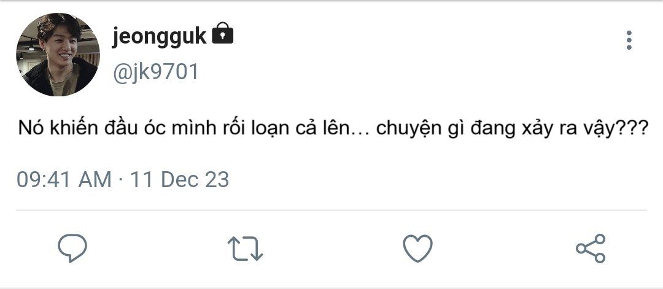Click the word "đầu" in the tweet
This screenshot has height=289, width=663.
click(109, 130)
